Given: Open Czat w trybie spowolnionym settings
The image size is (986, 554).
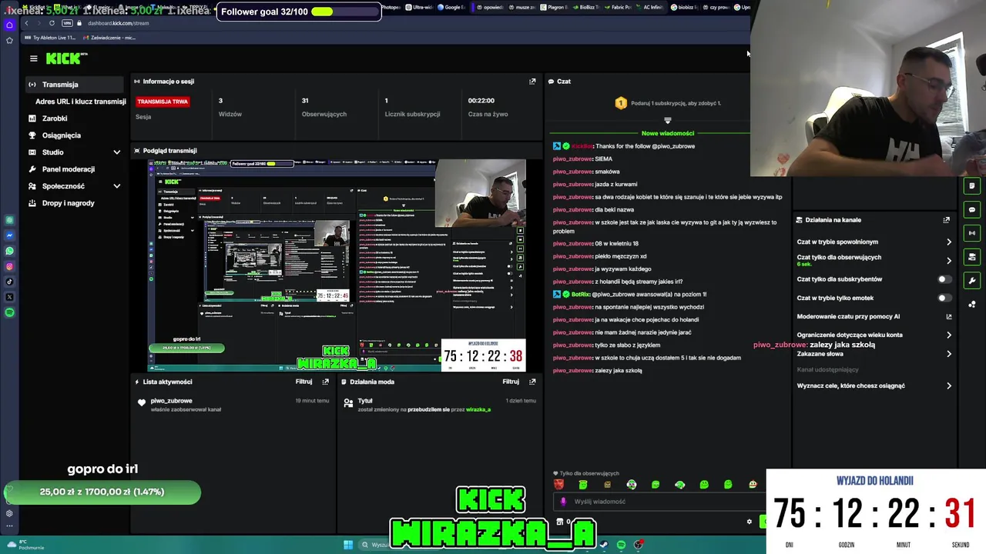Looking at the screenshot, I should (874, 242).
